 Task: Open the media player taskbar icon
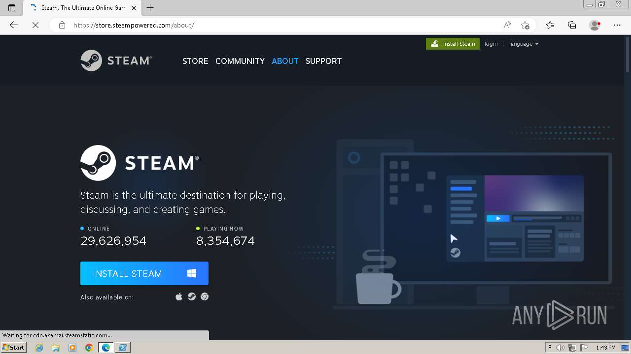click(72, 348)
